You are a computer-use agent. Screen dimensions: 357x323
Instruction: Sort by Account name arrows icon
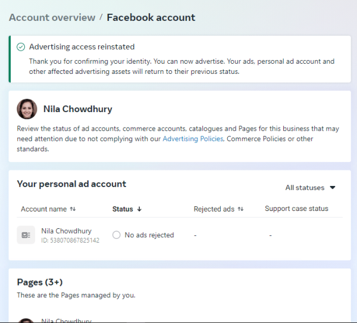[73, 209]
